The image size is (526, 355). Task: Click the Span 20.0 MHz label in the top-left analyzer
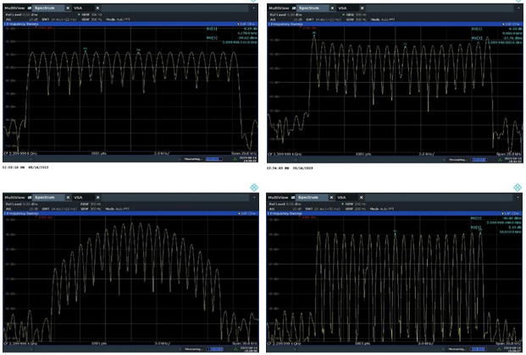(x=242, y=155)
